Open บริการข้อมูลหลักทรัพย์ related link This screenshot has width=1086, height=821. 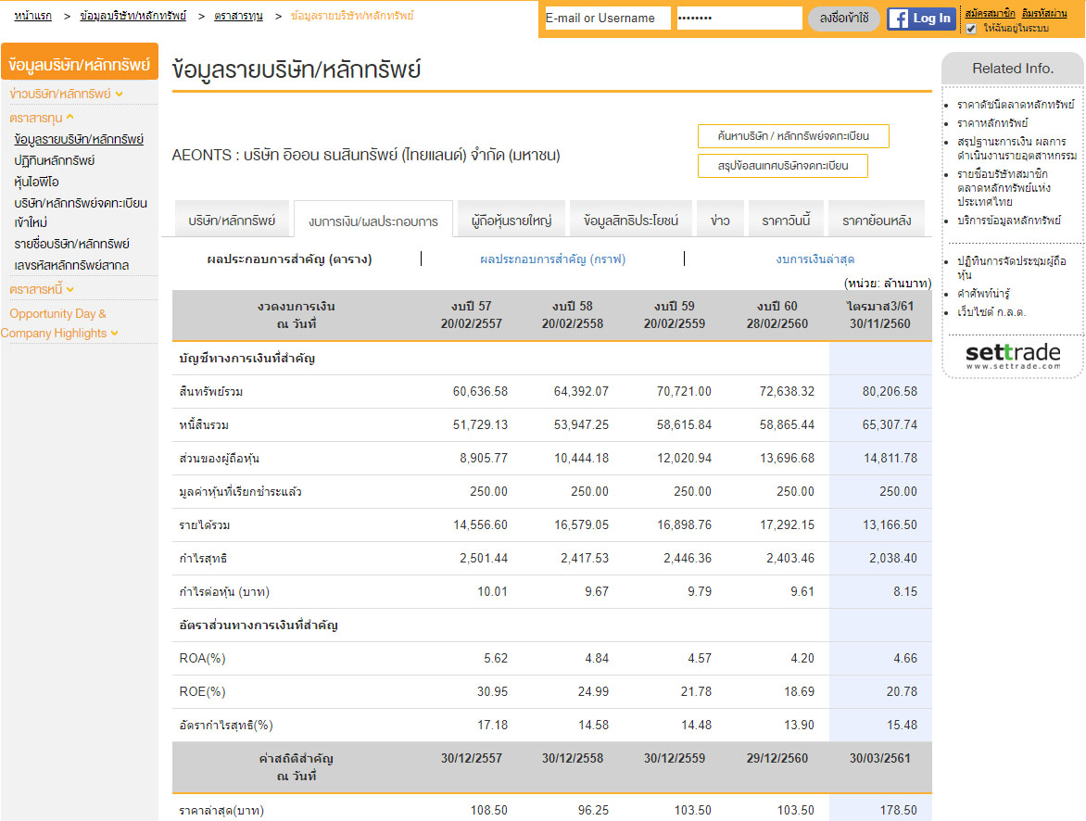pyautogui.click(x=1009, y=221)
